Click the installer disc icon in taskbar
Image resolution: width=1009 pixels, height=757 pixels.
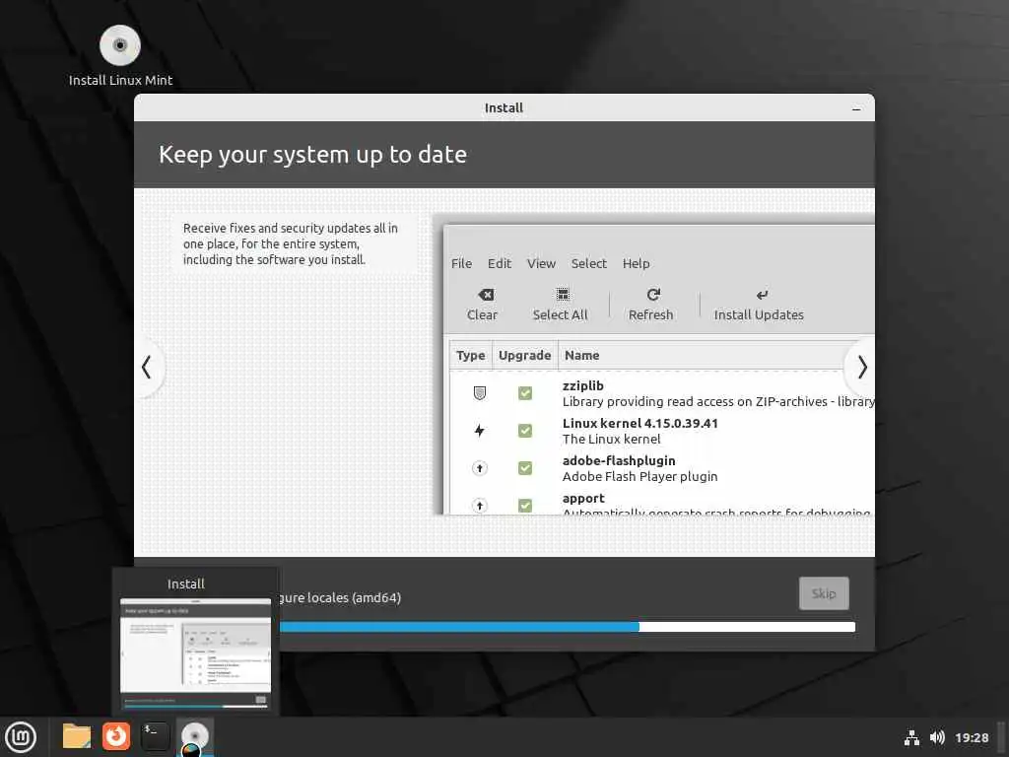click(x=194, y=736)
